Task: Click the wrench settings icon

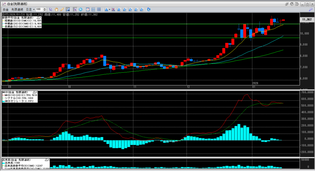Action: click(x=310, y=10)
